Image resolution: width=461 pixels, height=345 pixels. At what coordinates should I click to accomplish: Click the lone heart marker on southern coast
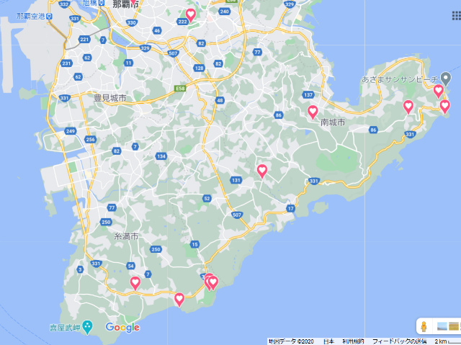tap(179, 299)
